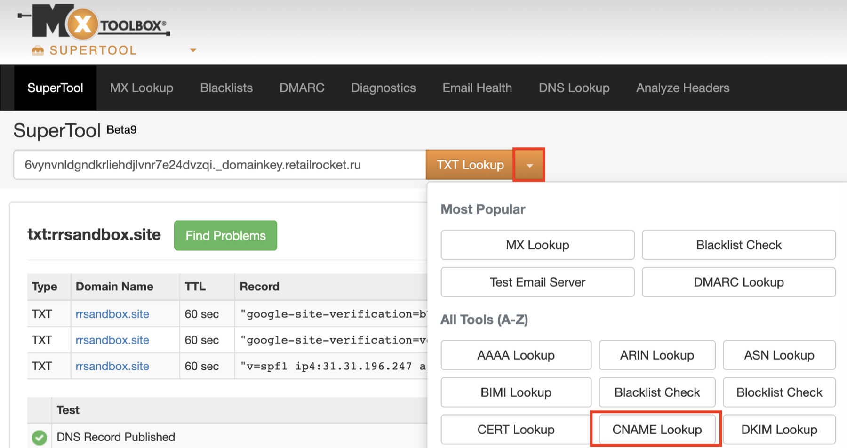Click the Find Problems button
This screenshot has width=847, height=448.
(225, 236)
